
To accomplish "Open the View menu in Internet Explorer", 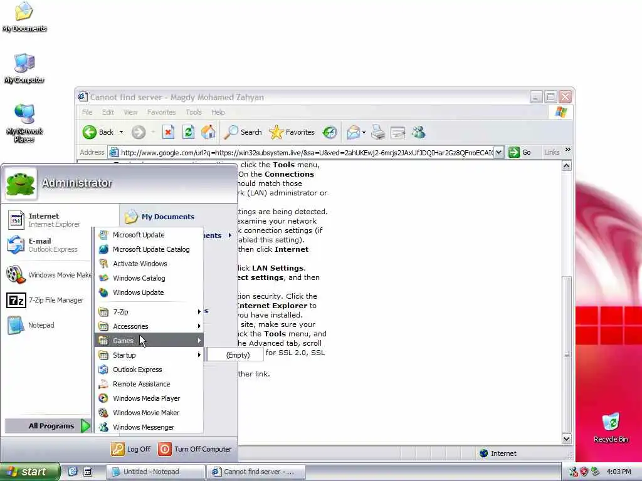I will pyautogui.click(x=130, y=112).
